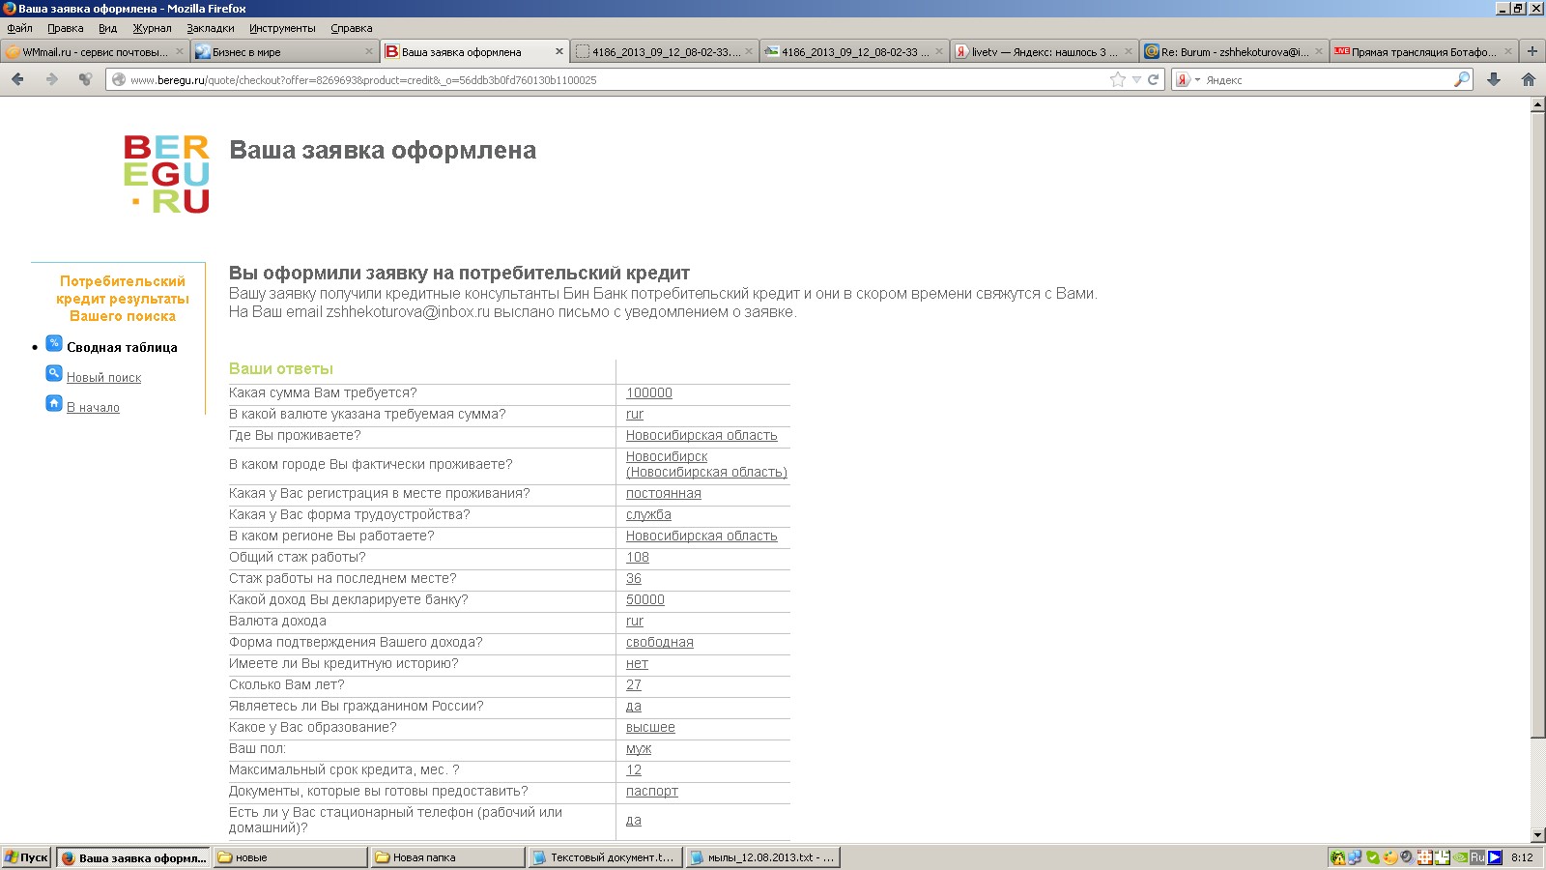Click the magnifier icon beside Новый поиск

pyautogui.click(x=54, y=374)
